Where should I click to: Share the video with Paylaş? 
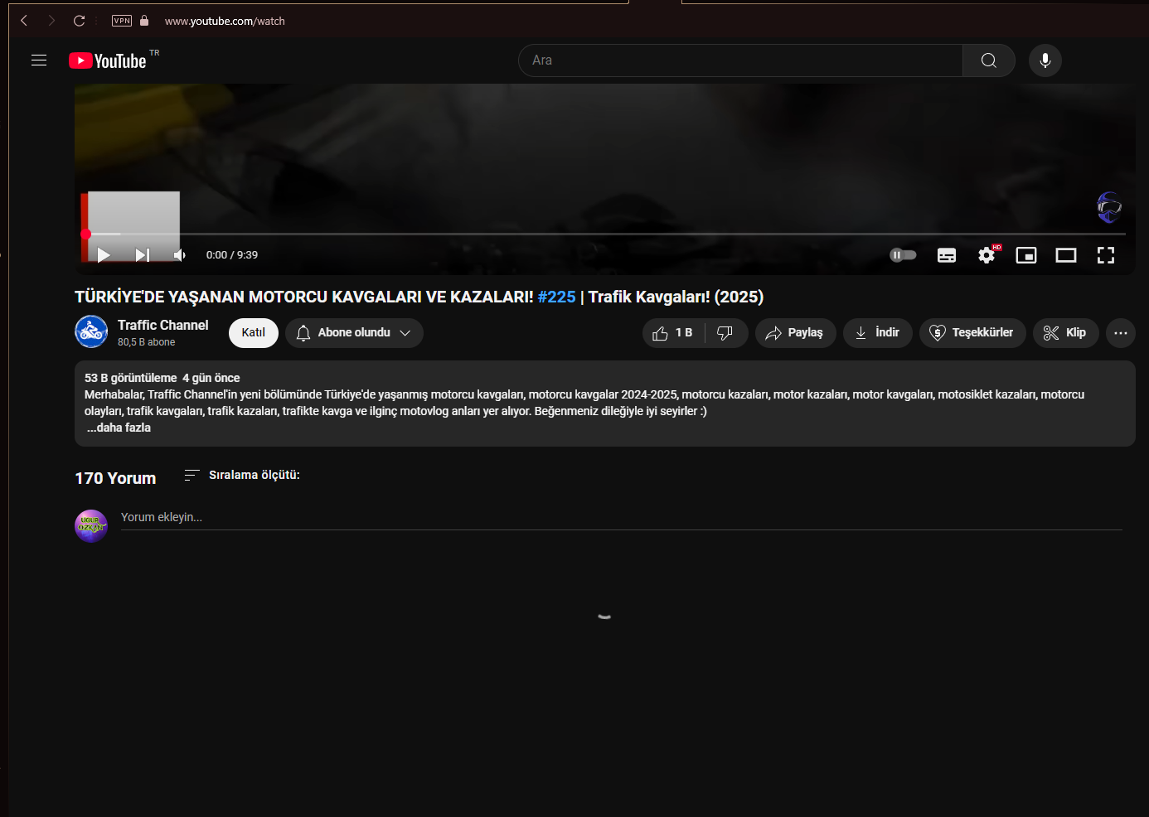click(795, 332)
